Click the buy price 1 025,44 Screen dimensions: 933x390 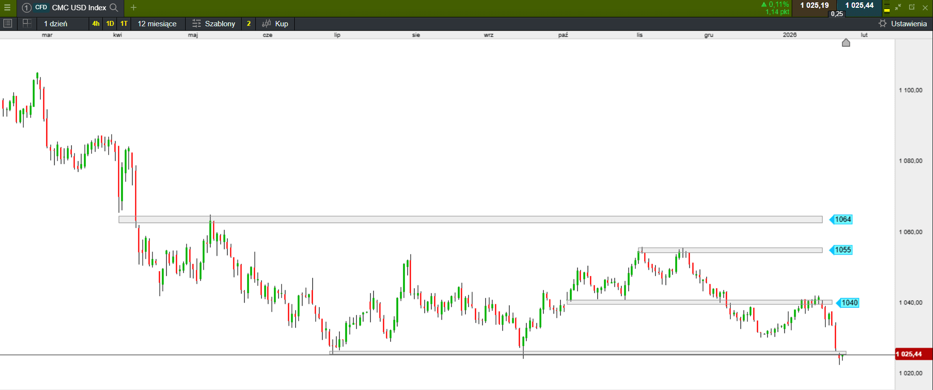coord(859,5)
